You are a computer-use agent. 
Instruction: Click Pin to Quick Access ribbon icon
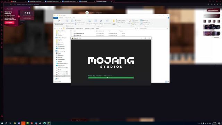[x=59, y=21]
